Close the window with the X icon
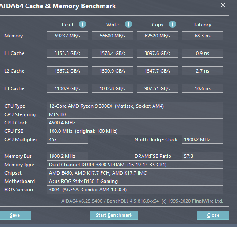This screenshot has height=227, width=237. point(223,5)
